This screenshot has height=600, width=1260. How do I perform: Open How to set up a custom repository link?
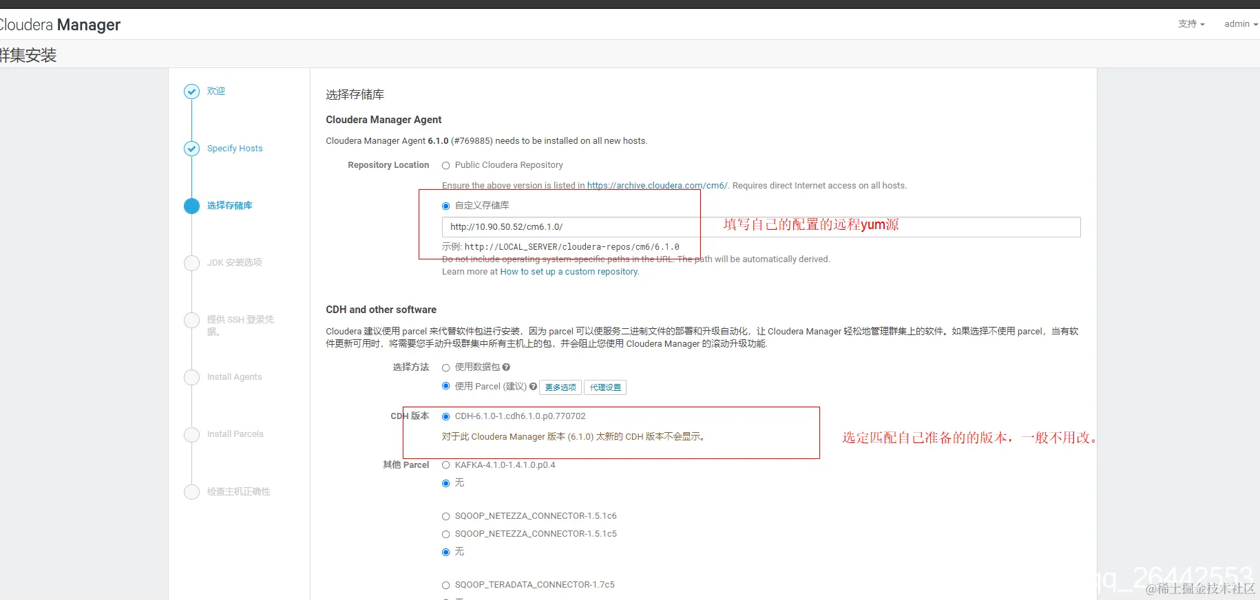click(x=569, y=272)
